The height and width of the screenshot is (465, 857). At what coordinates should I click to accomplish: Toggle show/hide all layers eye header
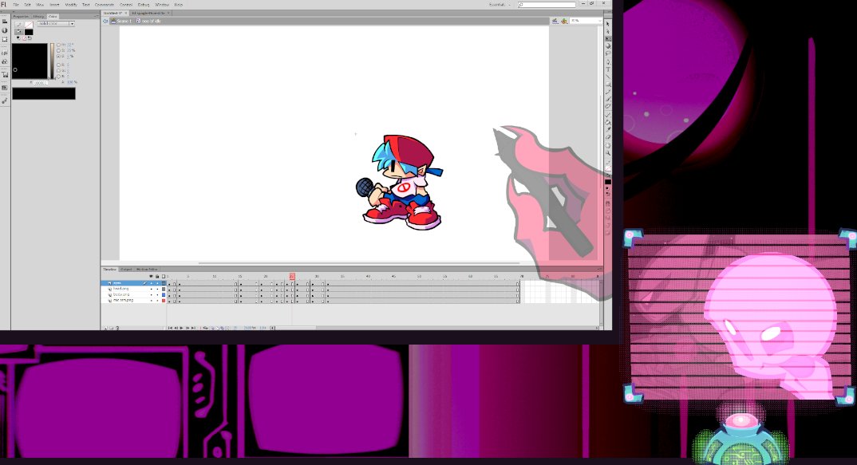coord(152,277)
